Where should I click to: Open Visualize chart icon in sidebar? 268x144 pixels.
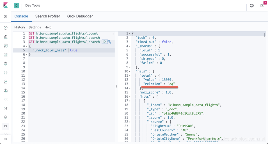(5, 36)
